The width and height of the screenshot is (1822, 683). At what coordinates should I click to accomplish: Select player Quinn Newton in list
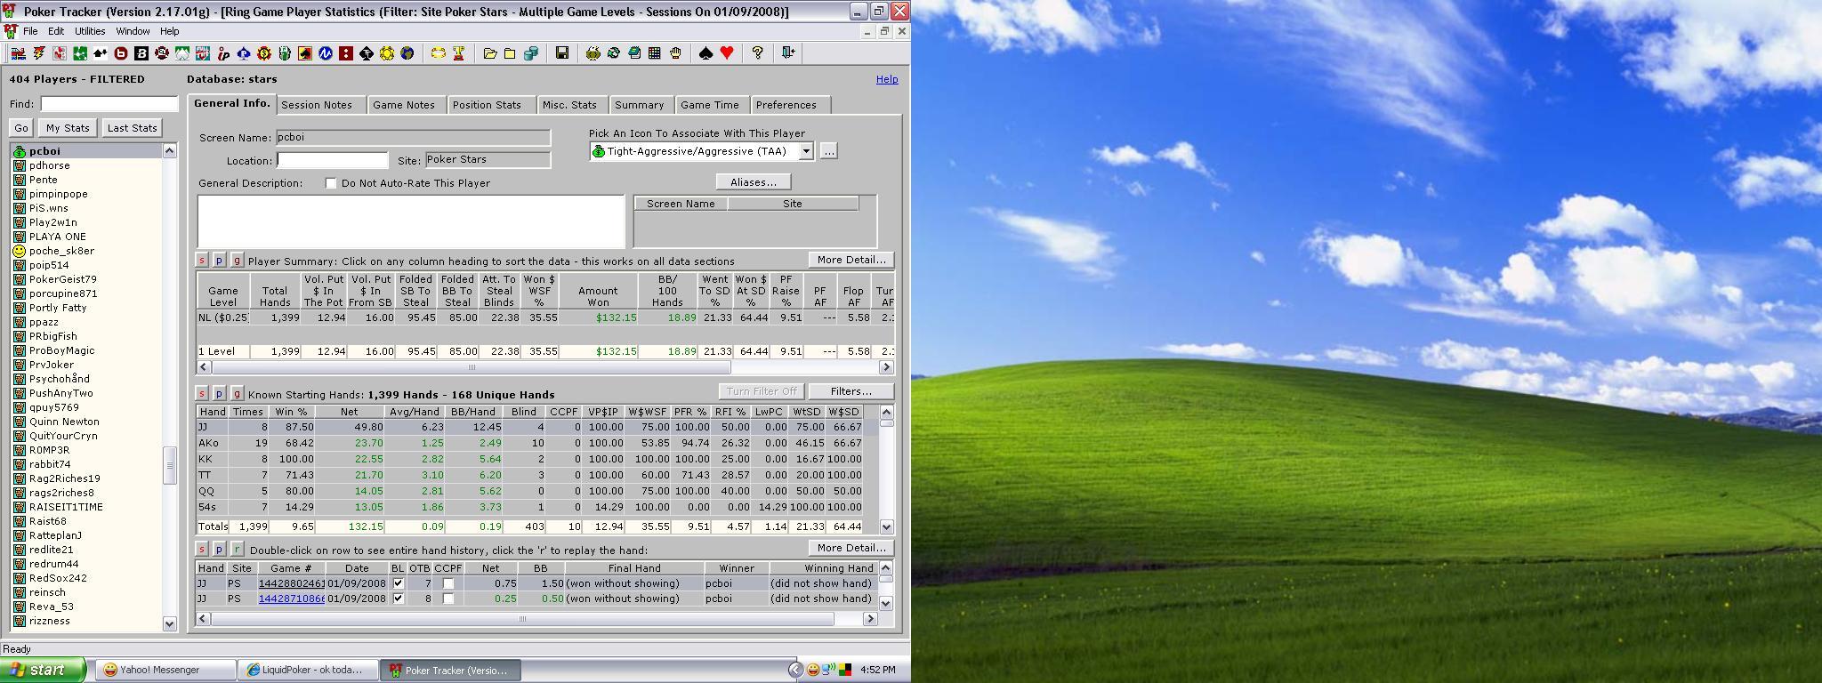[64, 422]
